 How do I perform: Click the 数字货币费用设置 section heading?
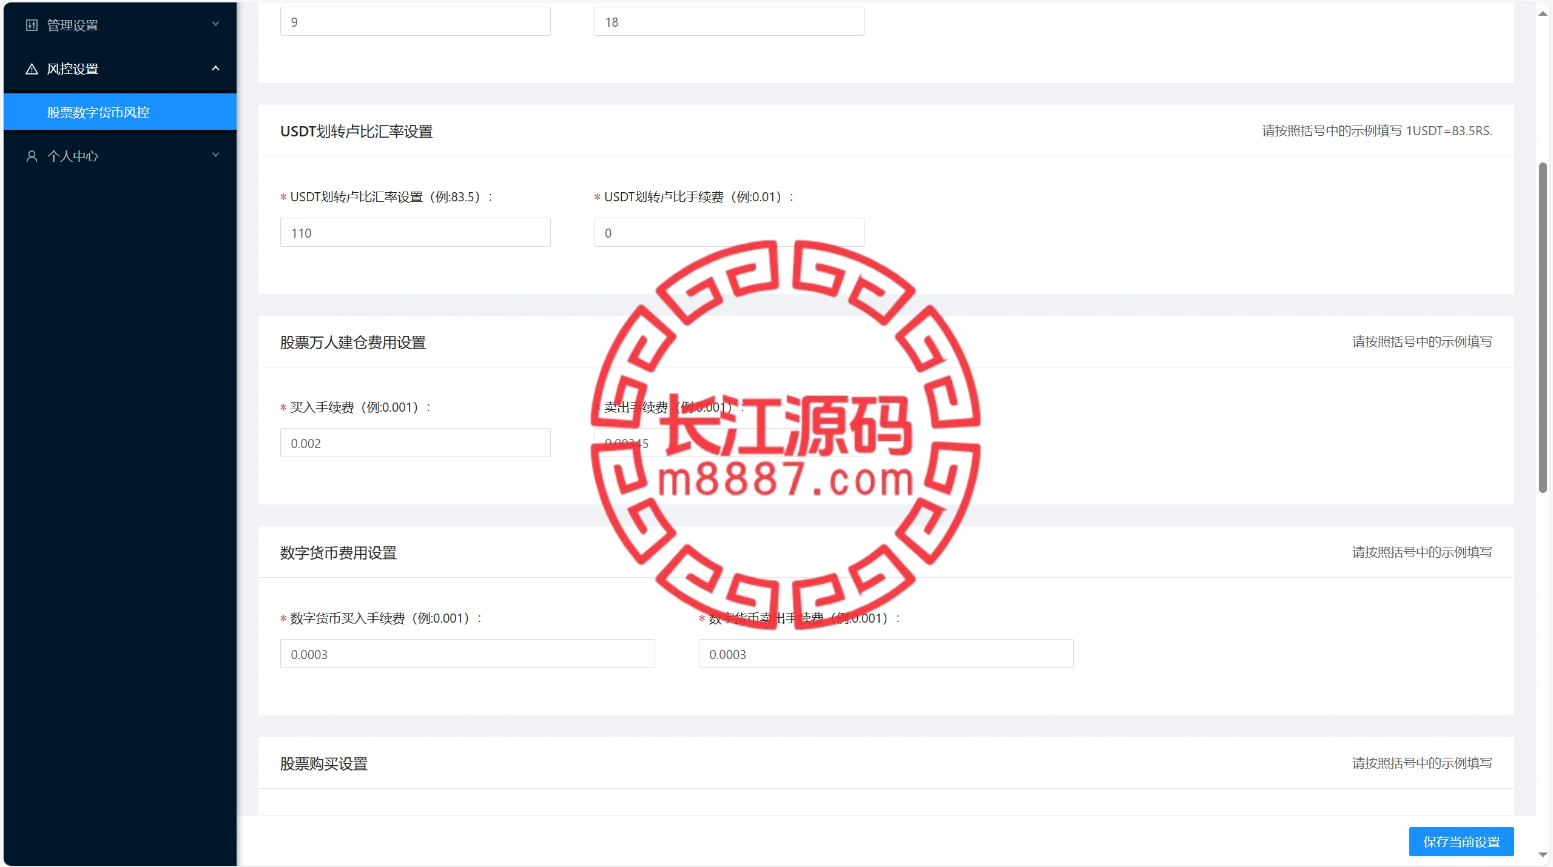pos(338,553)
